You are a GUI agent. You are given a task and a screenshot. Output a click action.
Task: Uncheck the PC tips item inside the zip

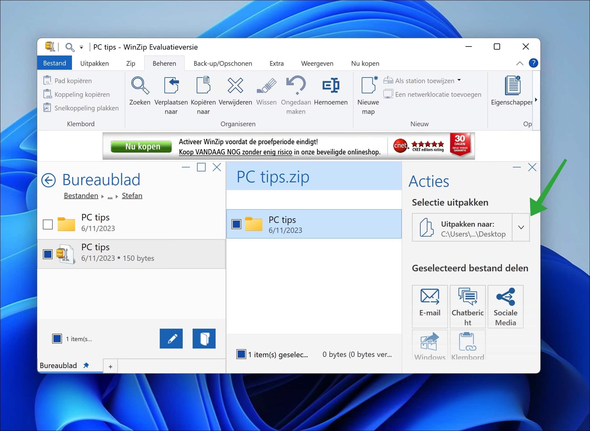click(x=236, y=224)
